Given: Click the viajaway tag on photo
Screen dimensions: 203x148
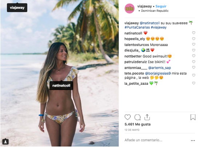Looking at the screenshot, I should tap(17, 8).
